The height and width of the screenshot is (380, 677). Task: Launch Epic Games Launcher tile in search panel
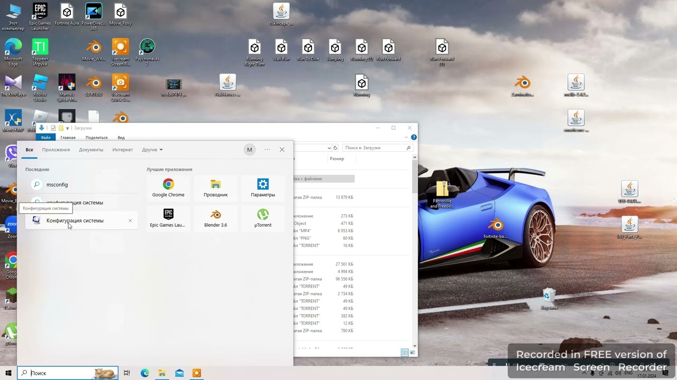pos(168,218)
